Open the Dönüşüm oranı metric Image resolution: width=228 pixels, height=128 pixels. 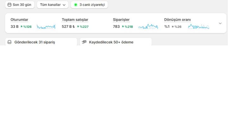(x=177, y=20)
